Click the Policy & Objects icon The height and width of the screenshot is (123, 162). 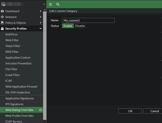[x=2, y=23]
